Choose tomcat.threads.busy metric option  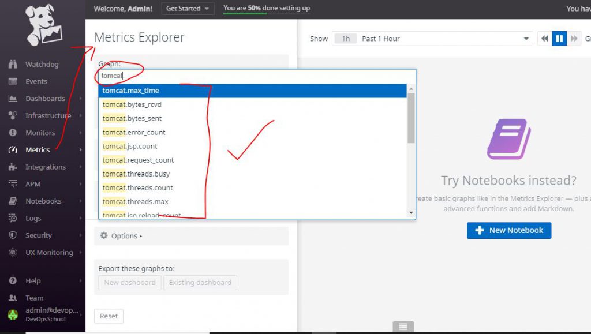pos(136,174)
